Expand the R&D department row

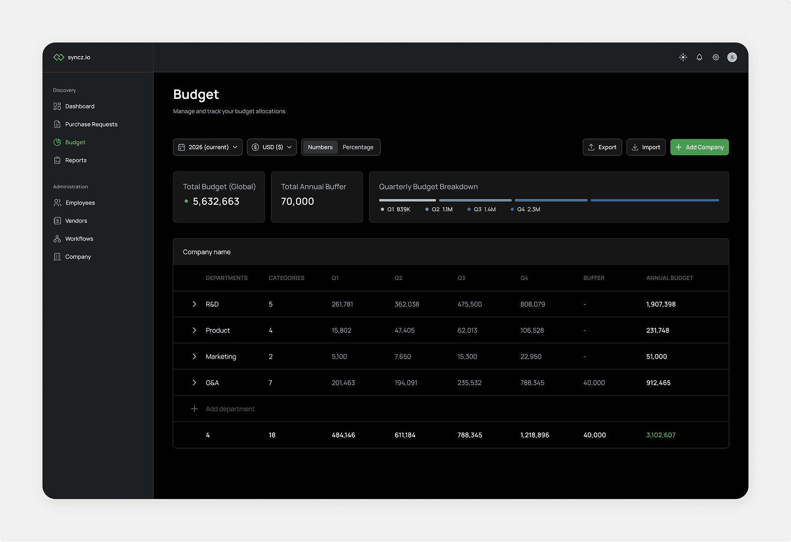pyautogui.click(x=194, y=304)
